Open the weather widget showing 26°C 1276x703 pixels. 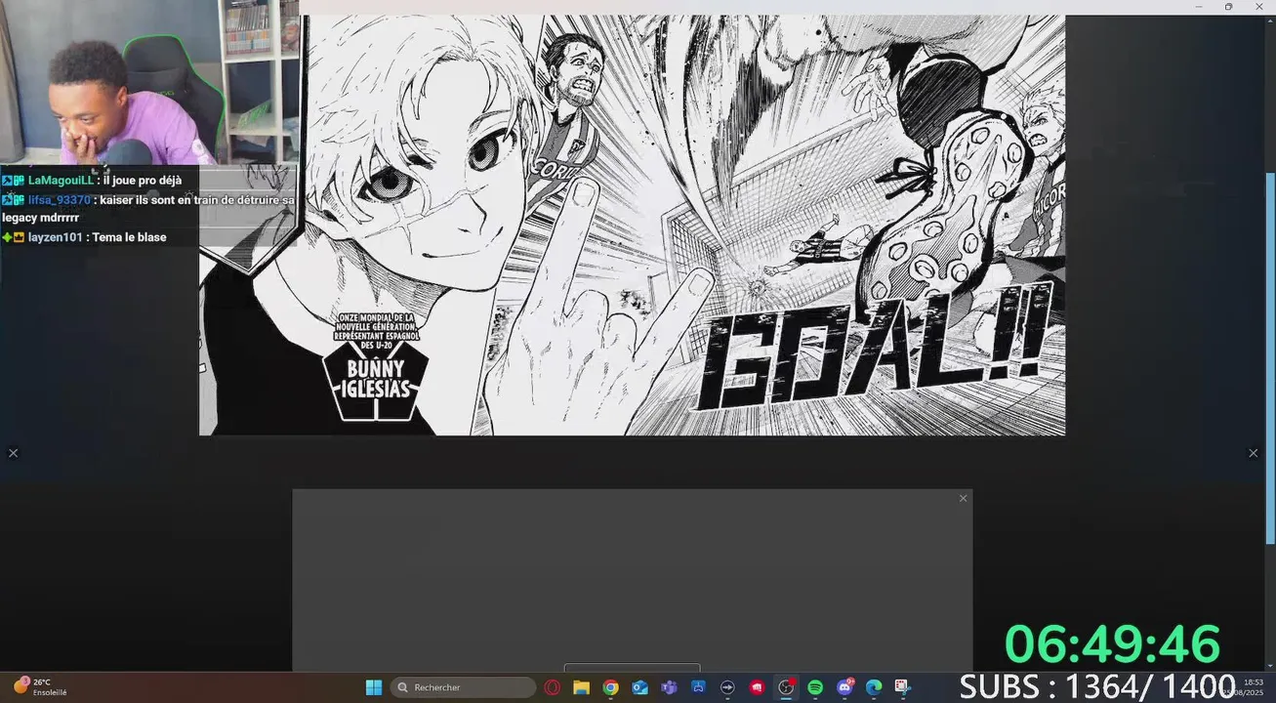pyautogui.click(x=40, y=686)
